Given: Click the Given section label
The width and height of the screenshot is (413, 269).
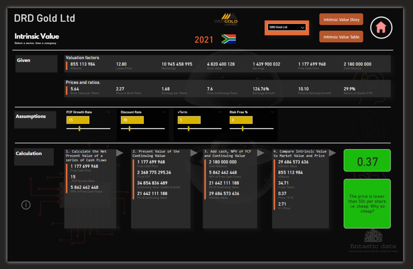Looking at the screenshot, I should pos(23,60).
